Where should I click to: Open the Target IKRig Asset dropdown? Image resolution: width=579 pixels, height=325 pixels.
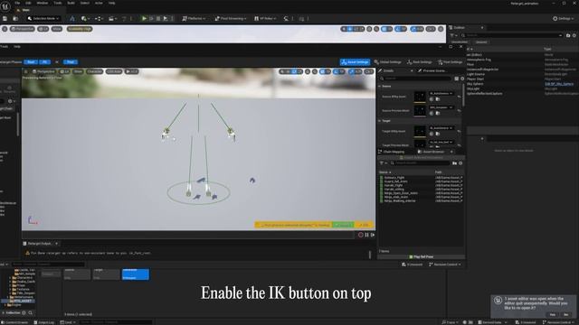[441, 128]
